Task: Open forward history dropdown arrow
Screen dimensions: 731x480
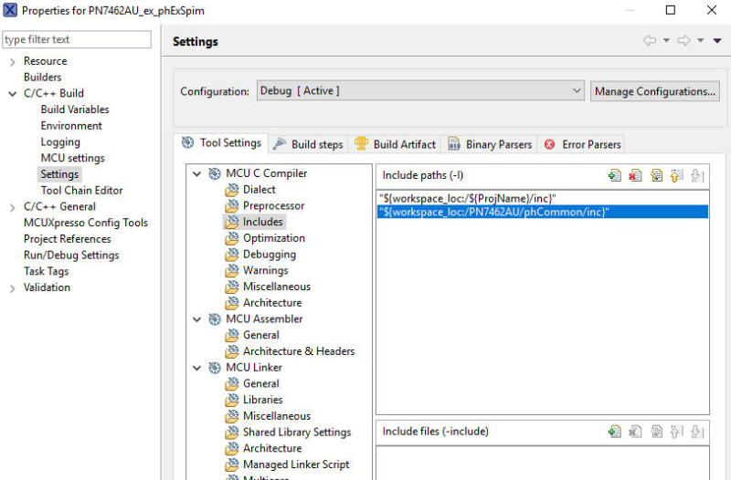Action: [x=700, y=40]
